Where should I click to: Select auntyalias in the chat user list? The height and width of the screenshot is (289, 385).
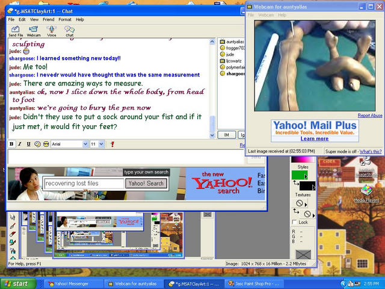tap(232, 42)
